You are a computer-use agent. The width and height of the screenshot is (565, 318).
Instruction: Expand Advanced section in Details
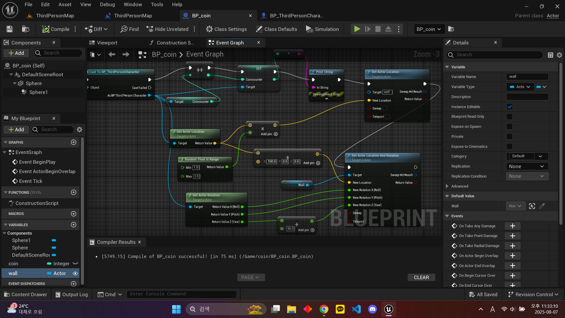[447, 186]
